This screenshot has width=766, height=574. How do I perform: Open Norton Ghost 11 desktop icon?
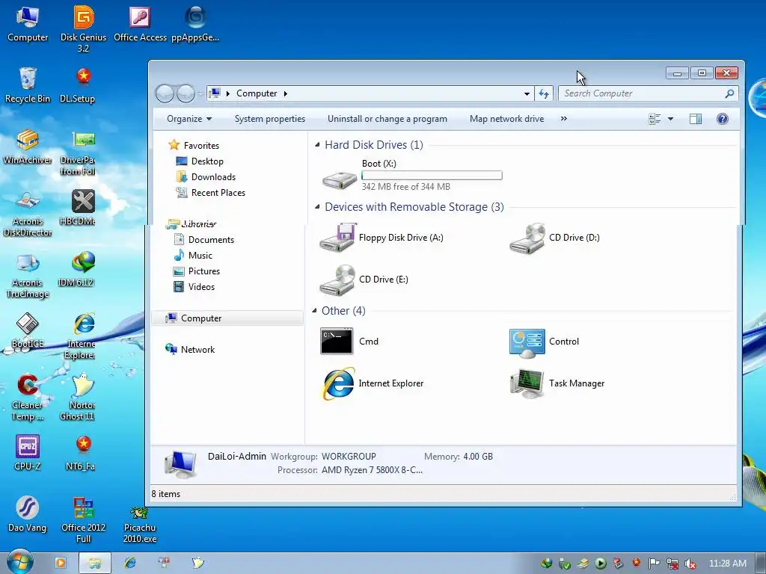pyautogui.click(x=78, y=398)
